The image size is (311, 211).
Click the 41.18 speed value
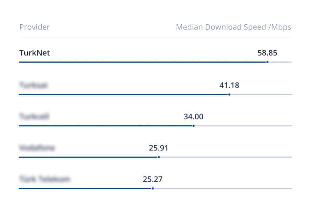(x=229, y=85)
